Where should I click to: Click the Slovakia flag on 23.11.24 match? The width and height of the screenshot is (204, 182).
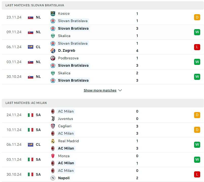[x=30, y=17]
